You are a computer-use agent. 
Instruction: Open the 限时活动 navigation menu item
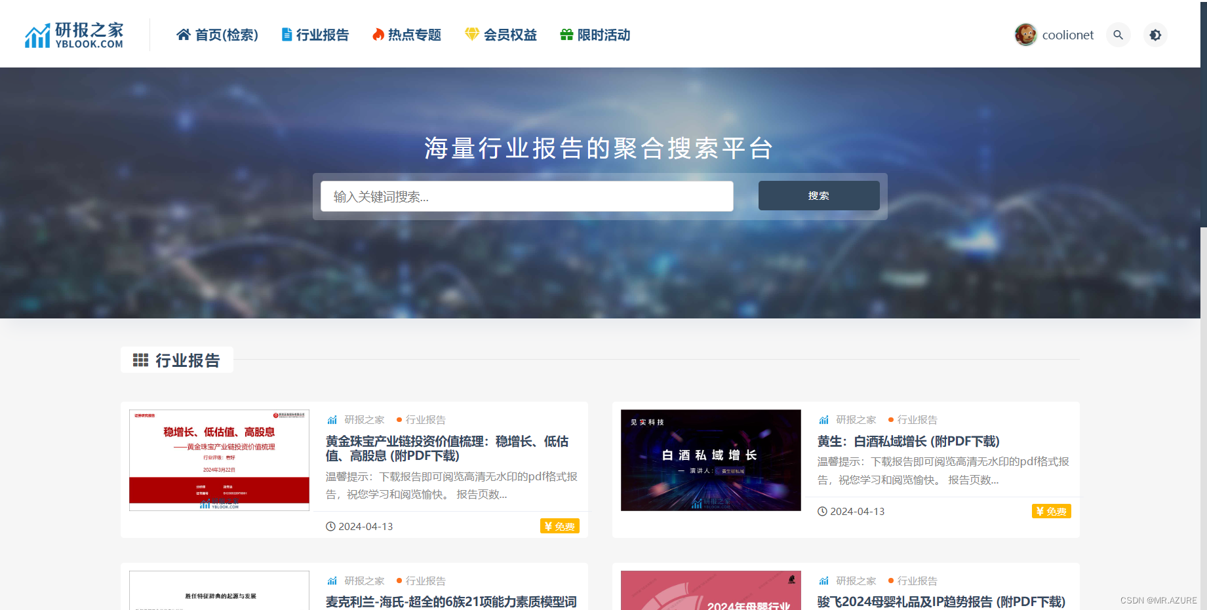click(595, 35)
